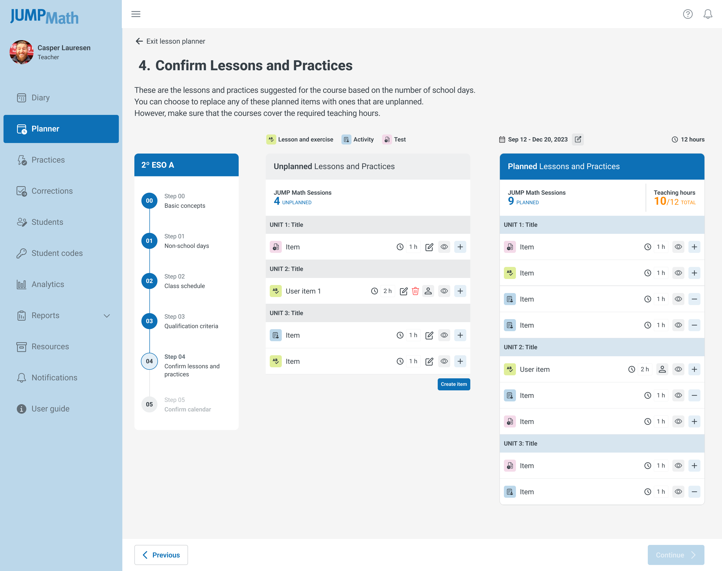Open the notifications bell in header

[x=708, y=14]
